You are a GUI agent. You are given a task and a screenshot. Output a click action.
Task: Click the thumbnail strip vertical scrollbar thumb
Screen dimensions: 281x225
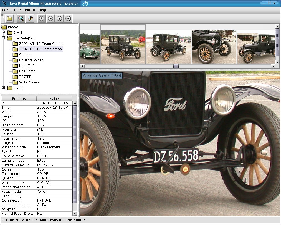point(277,42)
